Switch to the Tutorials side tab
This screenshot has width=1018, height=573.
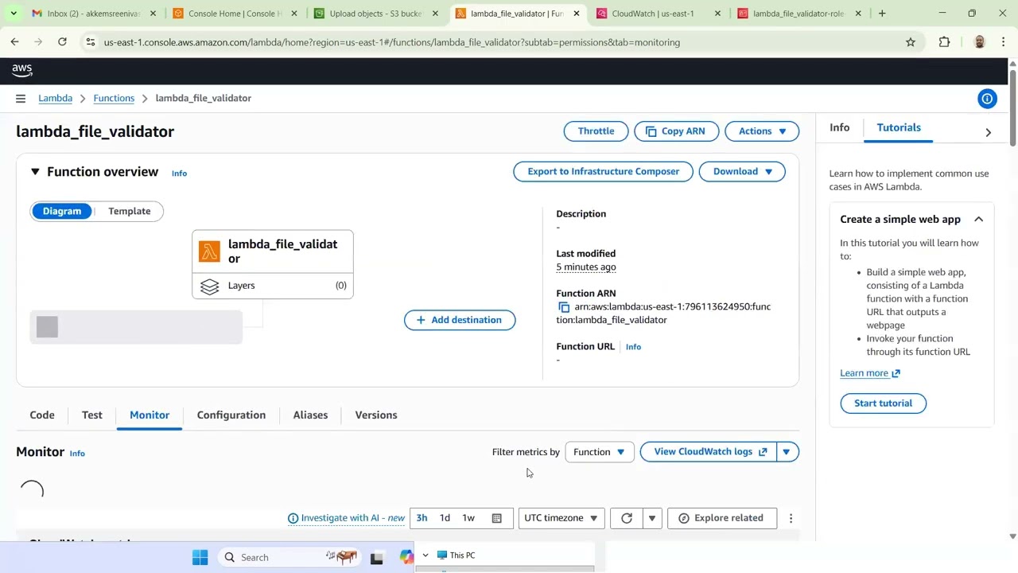coord(899,127)
